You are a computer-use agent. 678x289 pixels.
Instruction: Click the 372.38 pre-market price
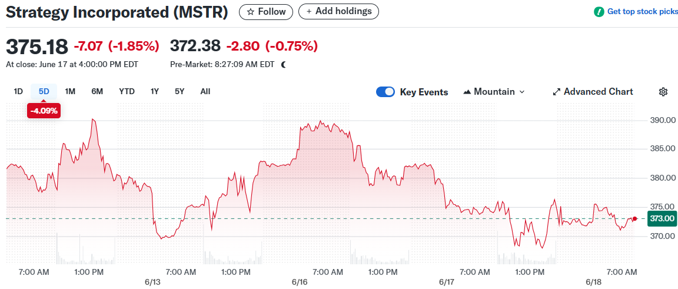[x=195, y=45]
